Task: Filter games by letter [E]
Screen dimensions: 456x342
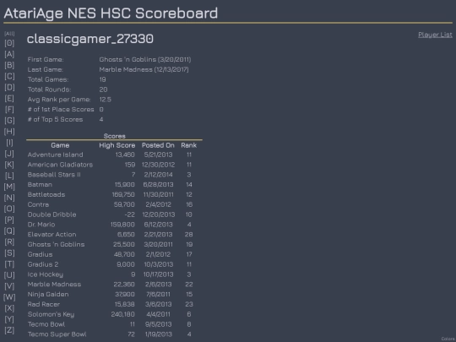Action: point(9,98)
